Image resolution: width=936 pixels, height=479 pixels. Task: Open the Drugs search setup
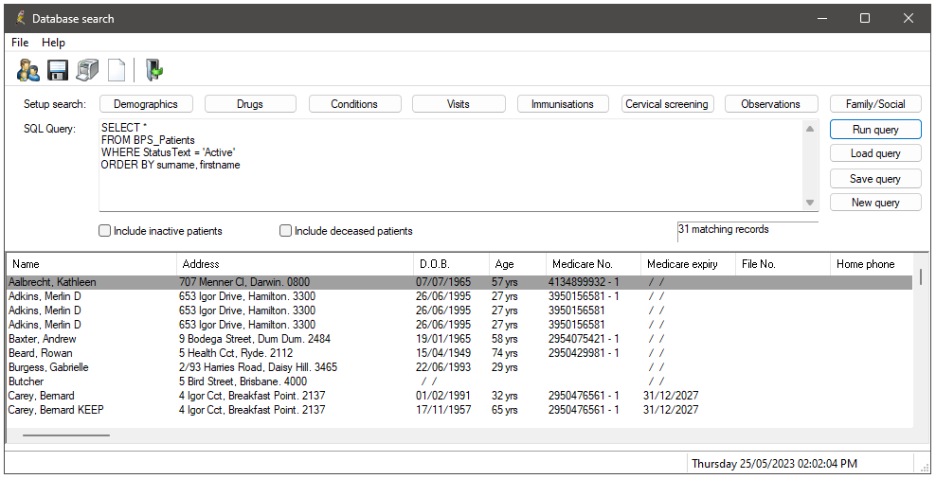[250, 104]
